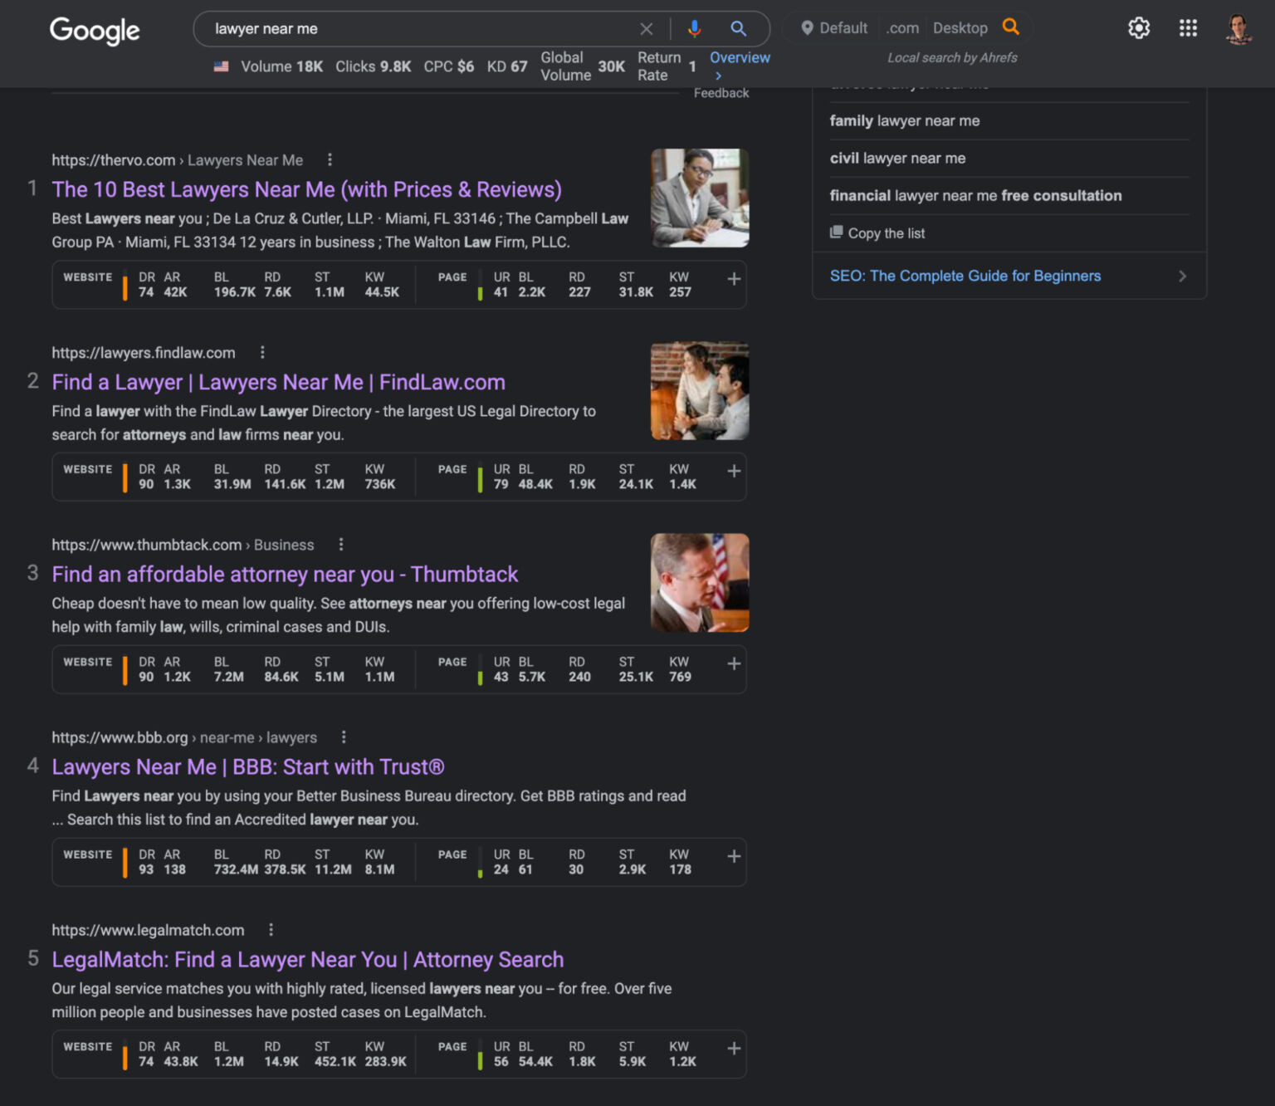Open the Google apps grid
1275x1106 pixels.
pyautogui.click(x=1188, y=27)
